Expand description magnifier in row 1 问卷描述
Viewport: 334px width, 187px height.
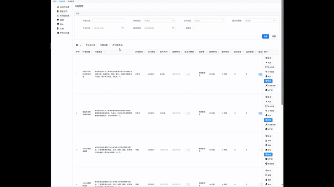(120, 77)
